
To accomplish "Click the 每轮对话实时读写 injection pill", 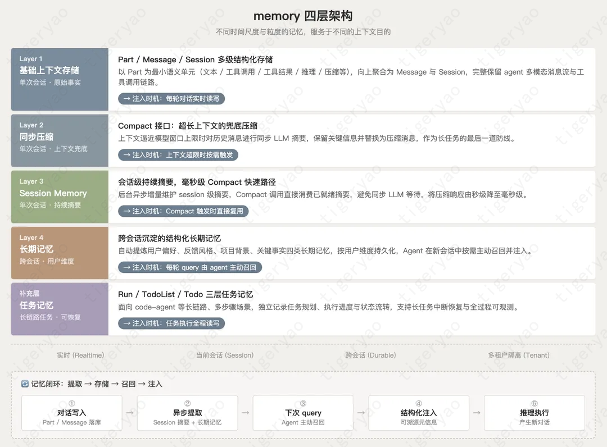I will 171,99.
